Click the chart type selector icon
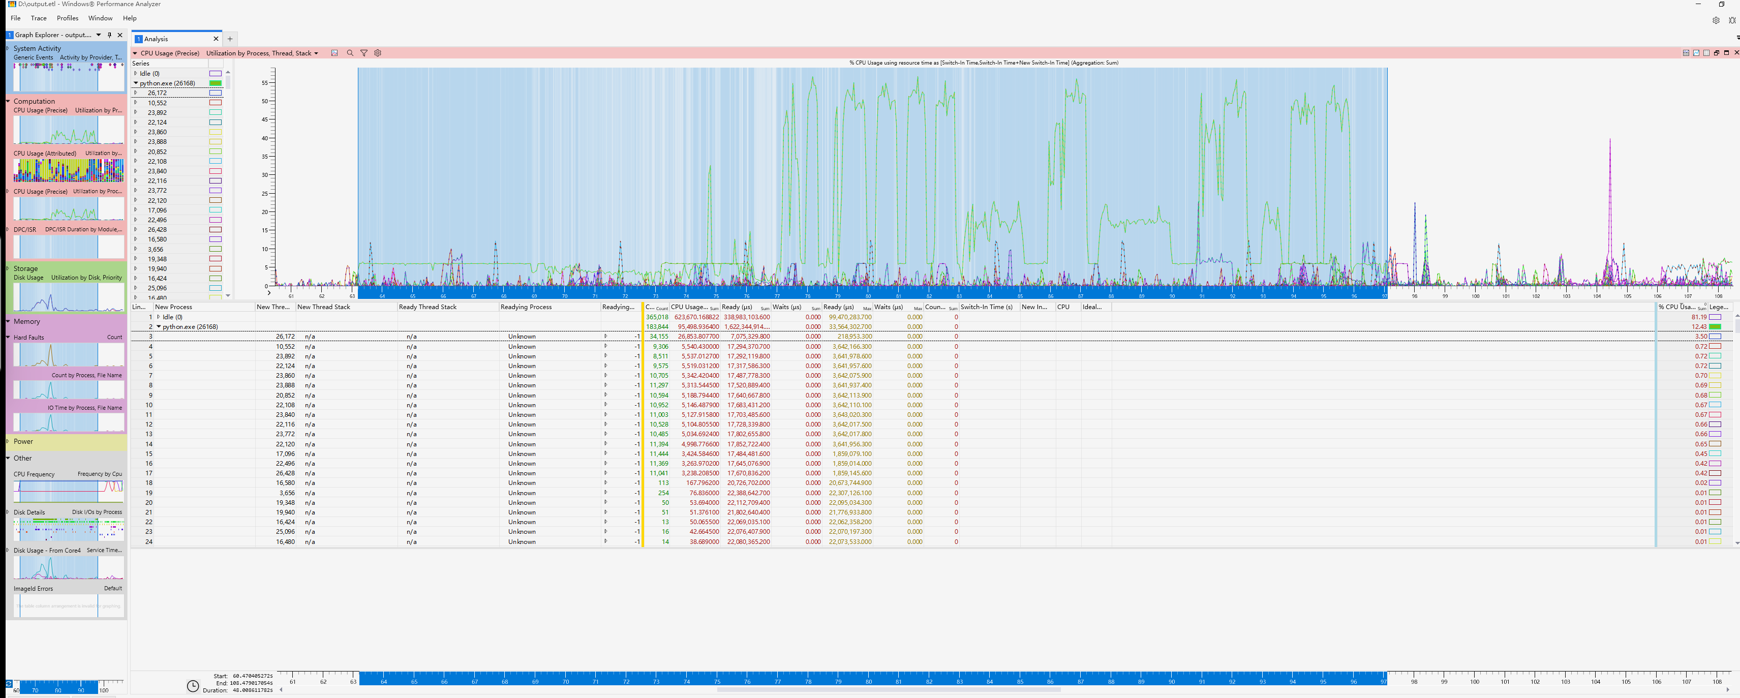This screenshot has width=1740, height=698. tap(334, 53)
